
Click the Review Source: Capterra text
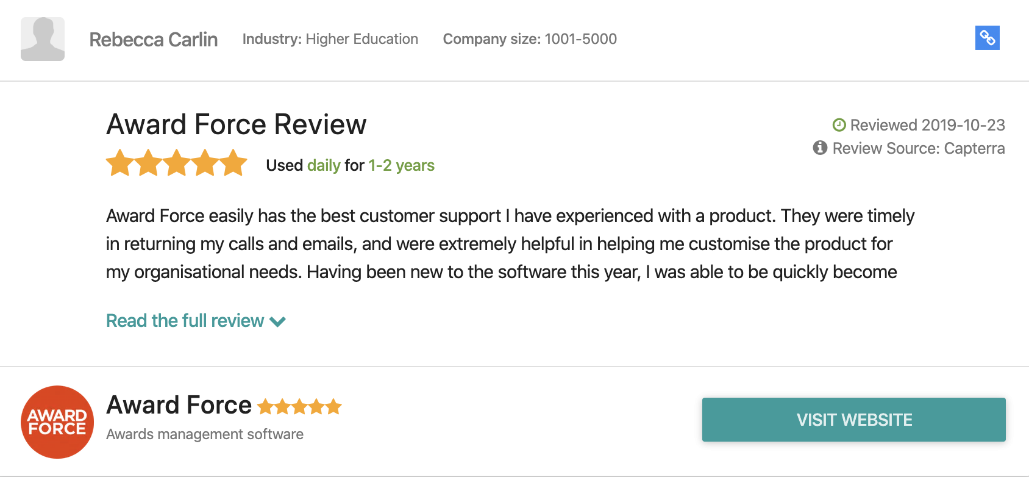pyautogui.click(x=918, y=148)
